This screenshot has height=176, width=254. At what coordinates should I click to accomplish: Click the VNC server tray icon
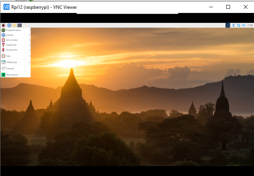coord(228,25)
